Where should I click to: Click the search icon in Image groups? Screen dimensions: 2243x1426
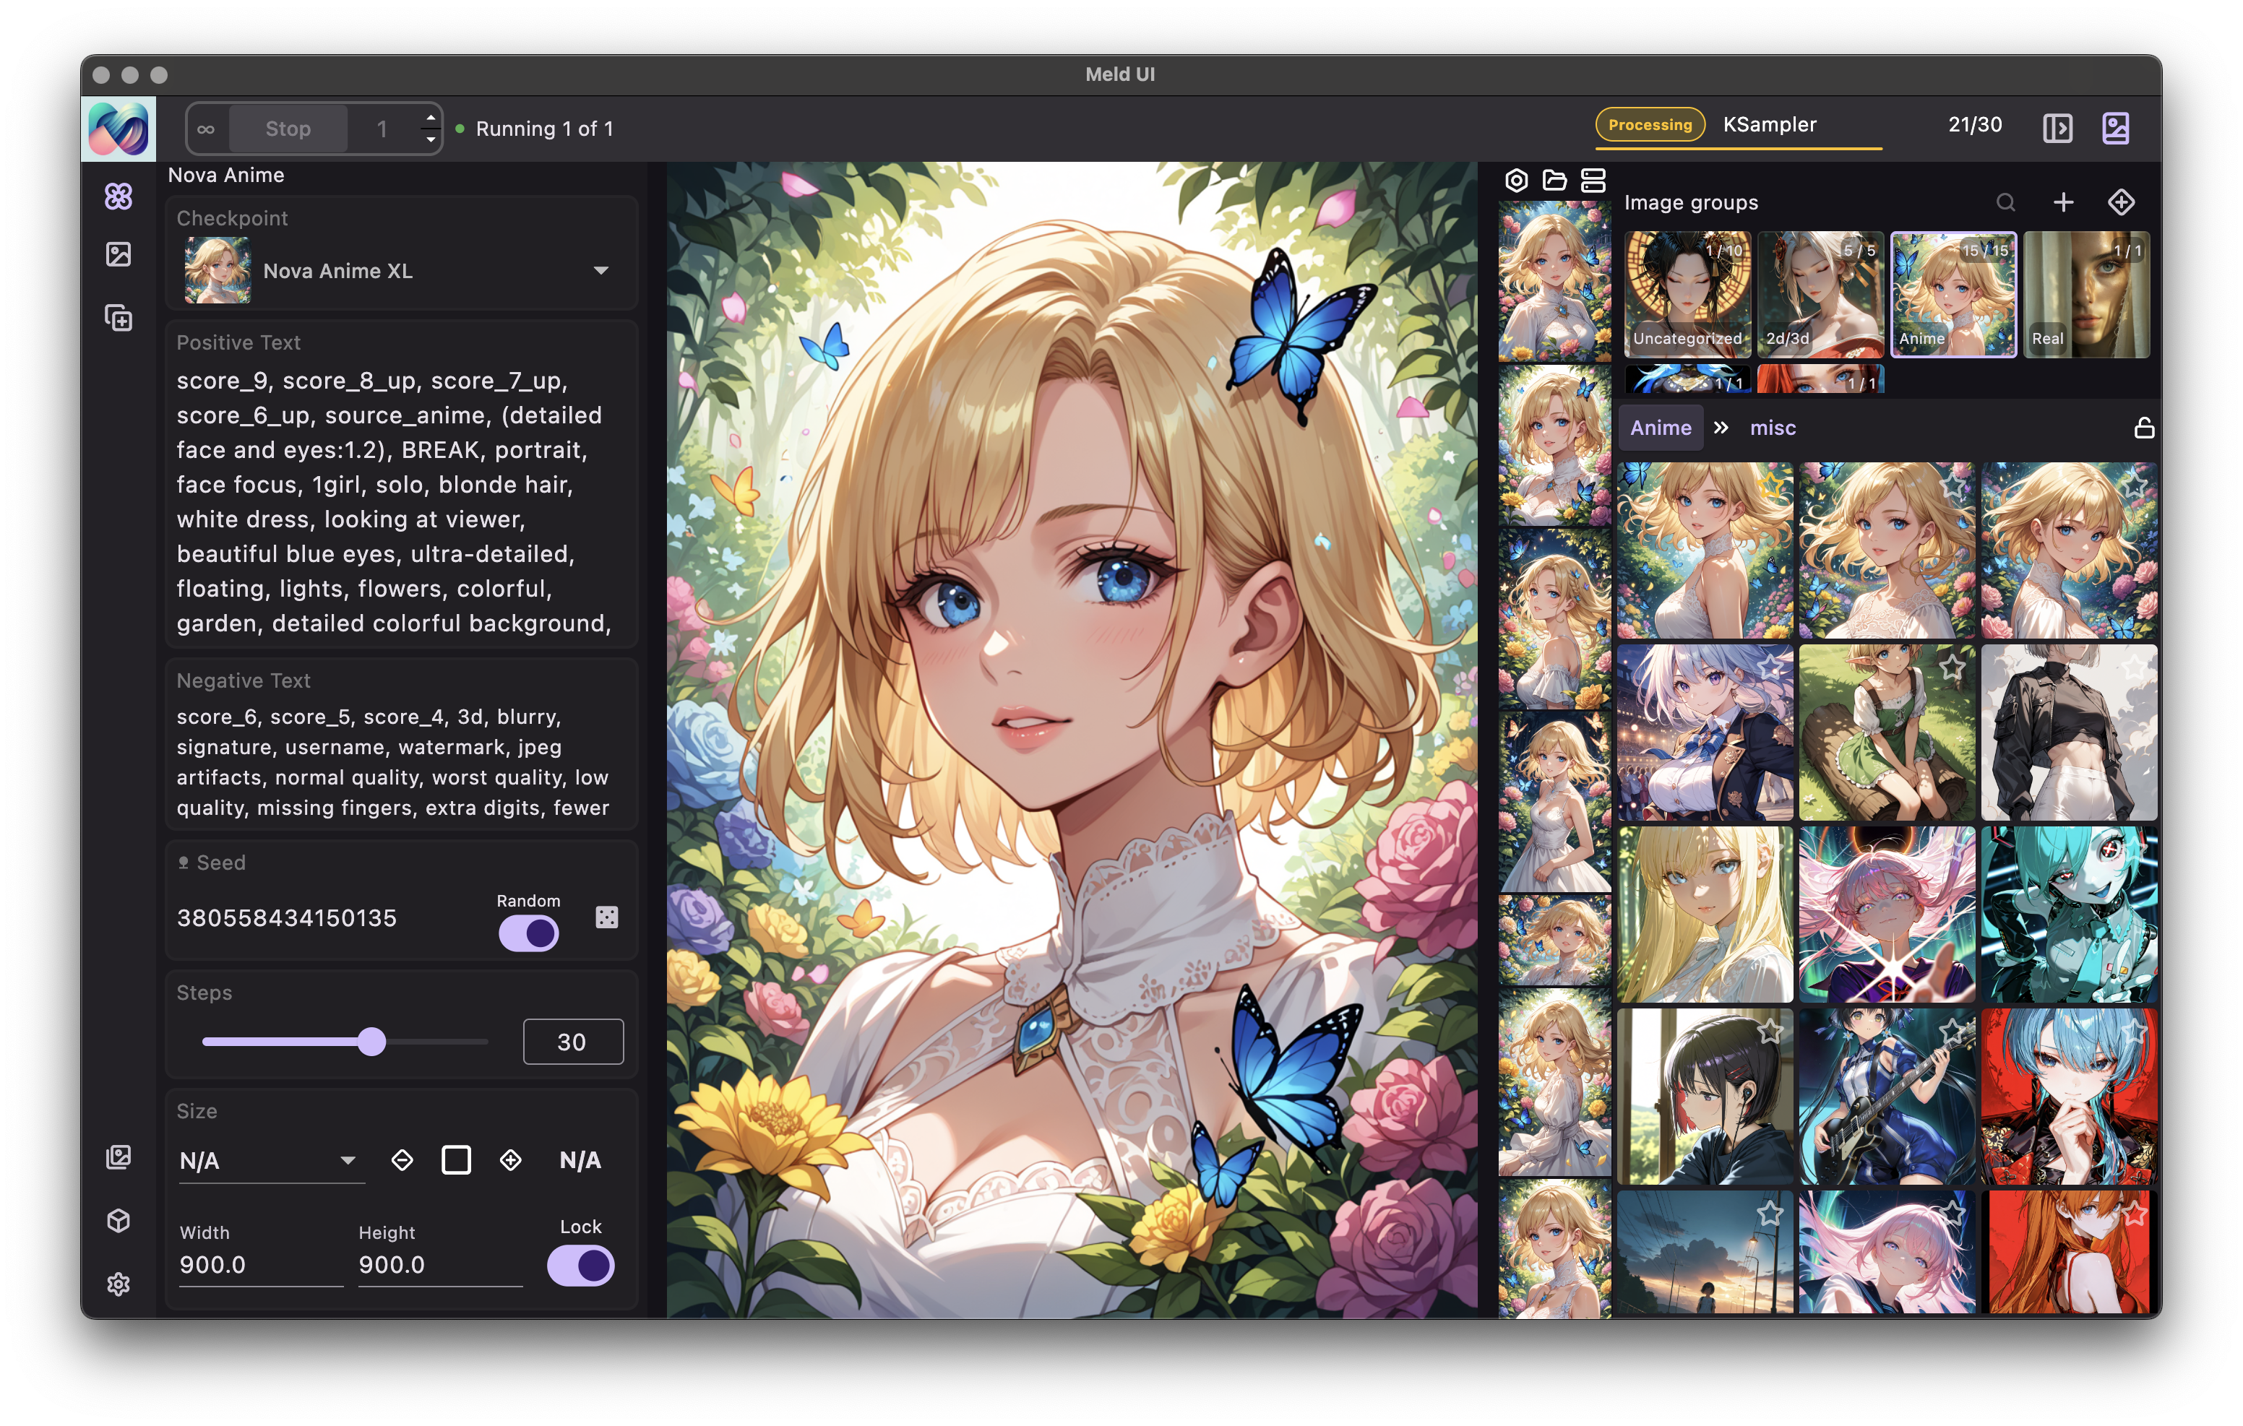[2005, 202]
